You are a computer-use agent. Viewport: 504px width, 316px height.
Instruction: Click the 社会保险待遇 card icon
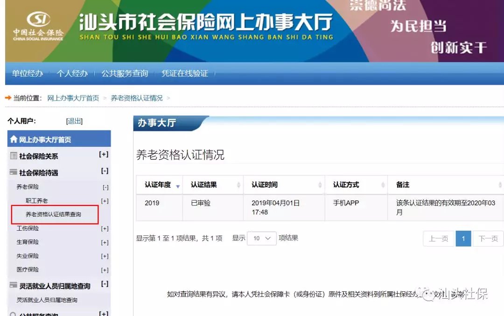(14, 172)
